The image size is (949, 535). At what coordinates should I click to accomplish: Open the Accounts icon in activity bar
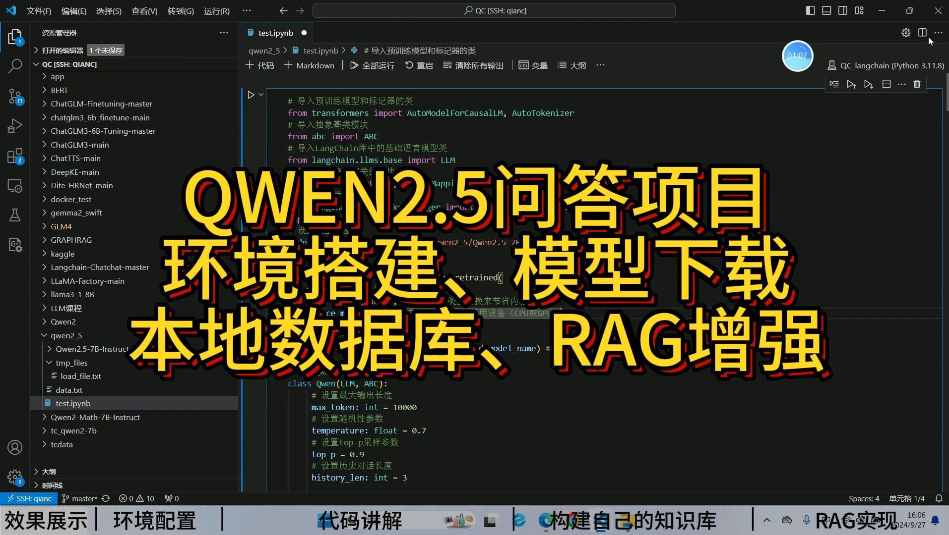point(15,447)
